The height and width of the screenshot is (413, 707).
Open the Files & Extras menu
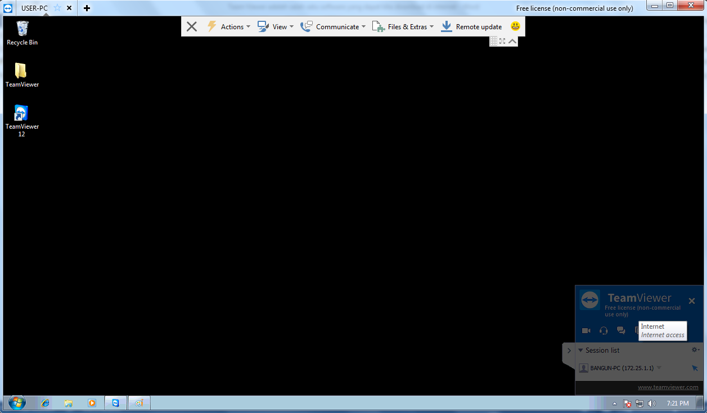pos(403,26)
